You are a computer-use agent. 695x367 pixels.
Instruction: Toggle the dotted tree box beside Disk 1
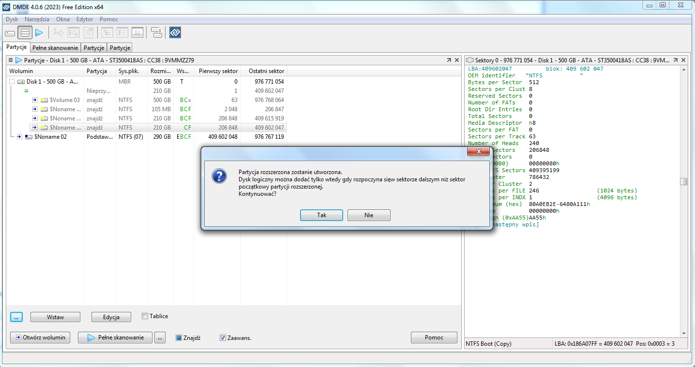click(x=12, y=82)
